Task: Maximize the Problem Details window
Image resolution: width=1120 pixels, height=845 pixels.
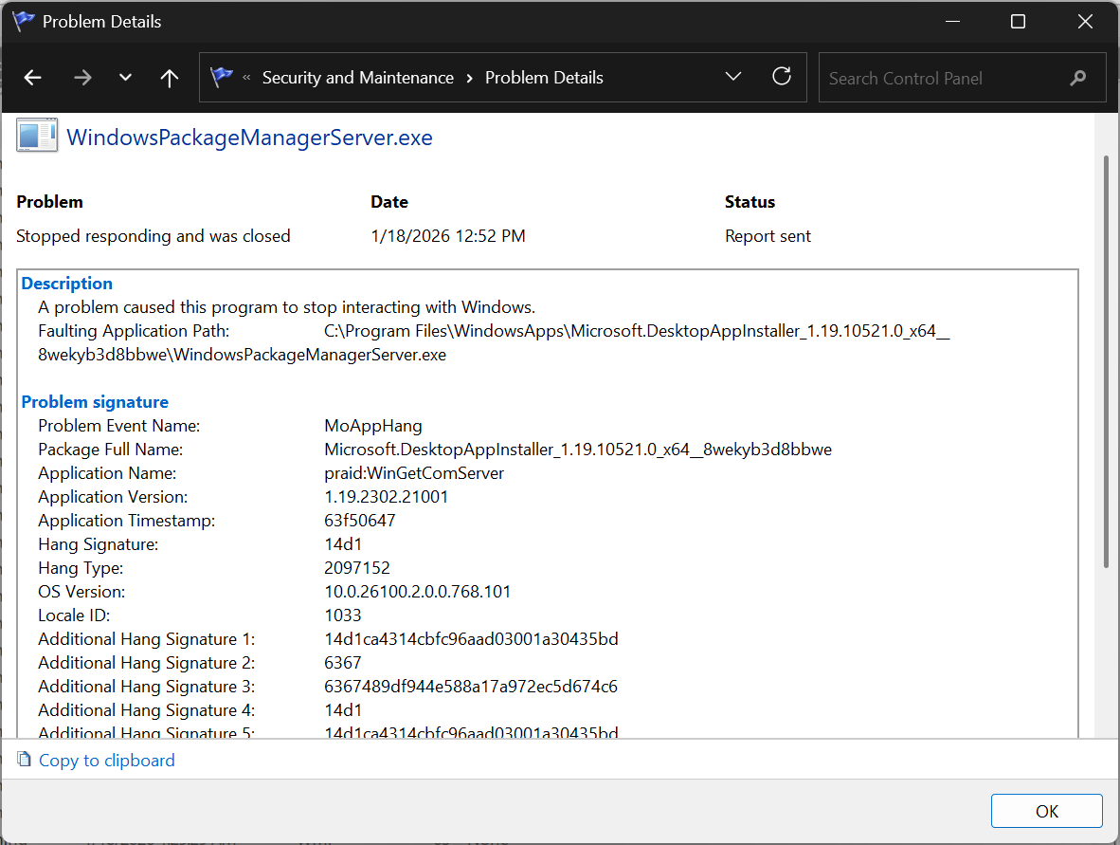Action: 1018,22
